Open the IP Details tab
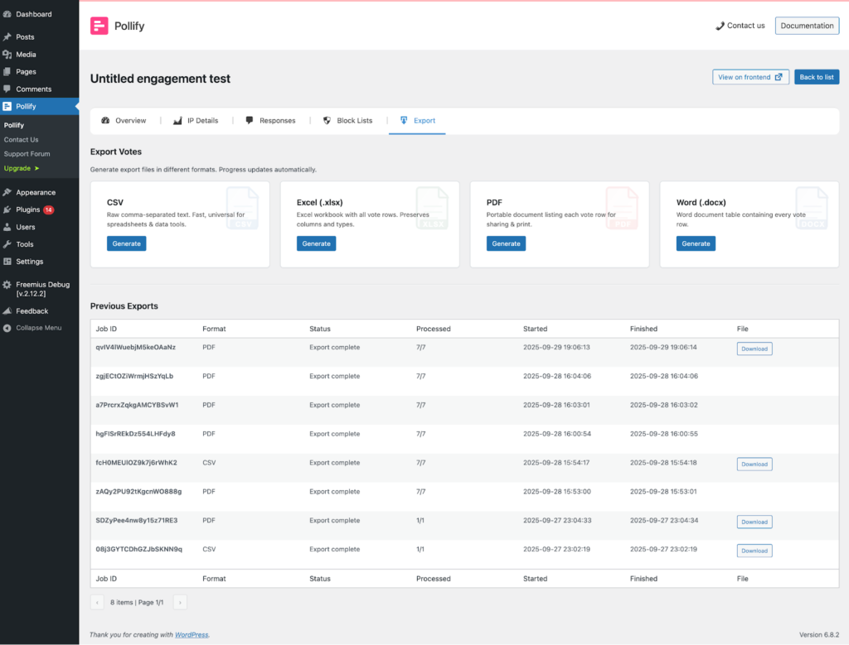 pos(196,121)
